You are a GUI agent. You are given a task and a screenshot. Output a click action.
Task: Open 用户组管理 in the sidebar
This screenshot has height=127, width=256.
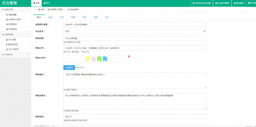tap(13, 49)
